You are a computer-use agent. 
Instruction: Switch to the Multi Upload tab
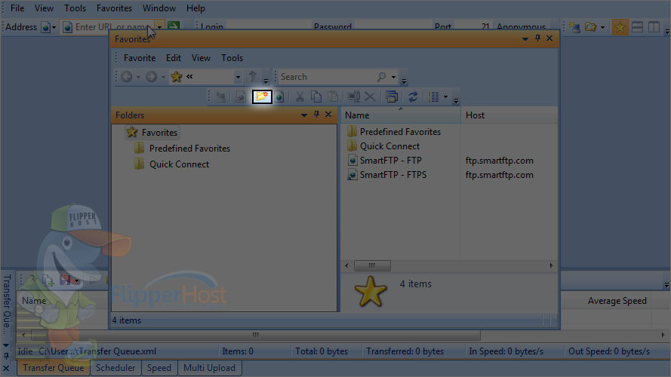[x=209, y=368]
